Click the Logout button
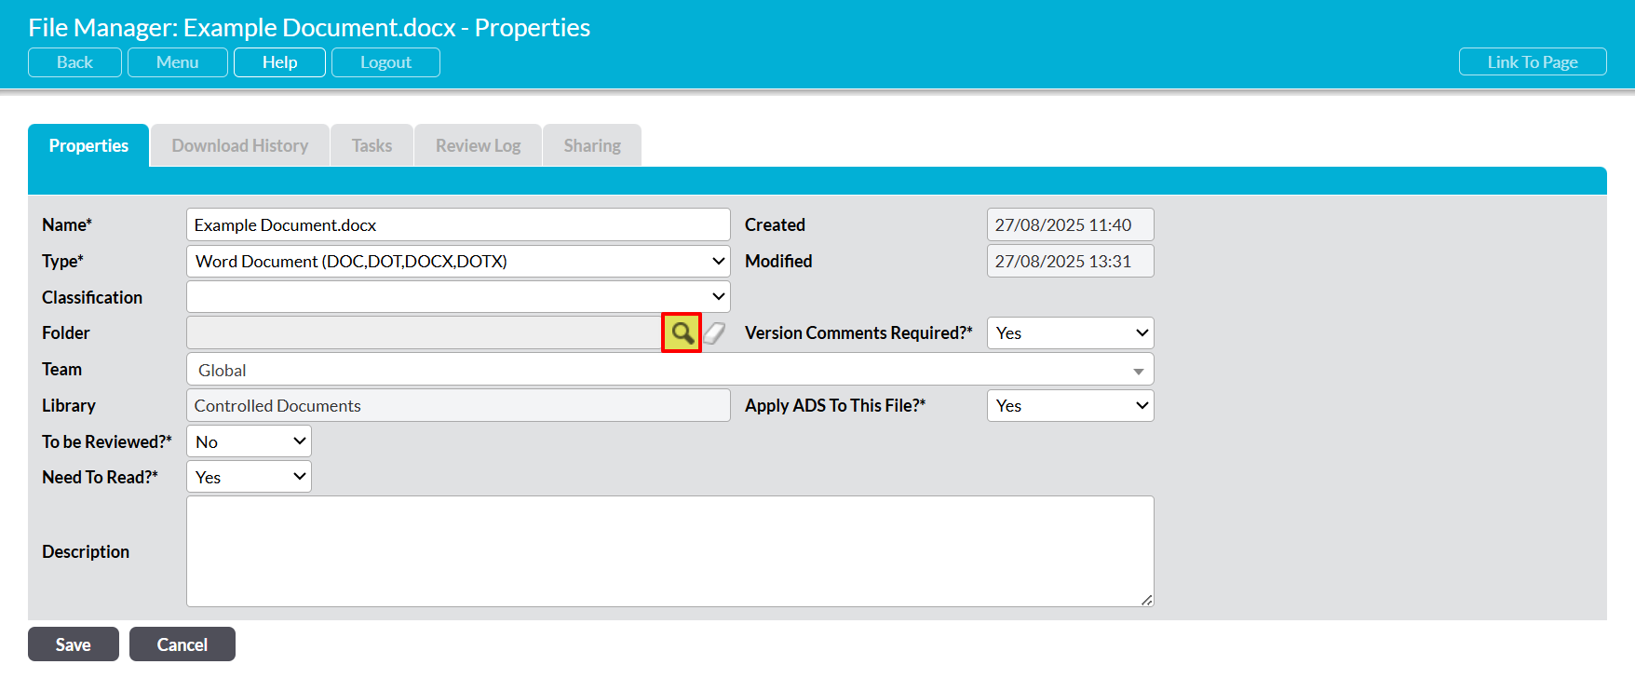The width and height of the screenshot is (1635, 678). pos(385,62)
